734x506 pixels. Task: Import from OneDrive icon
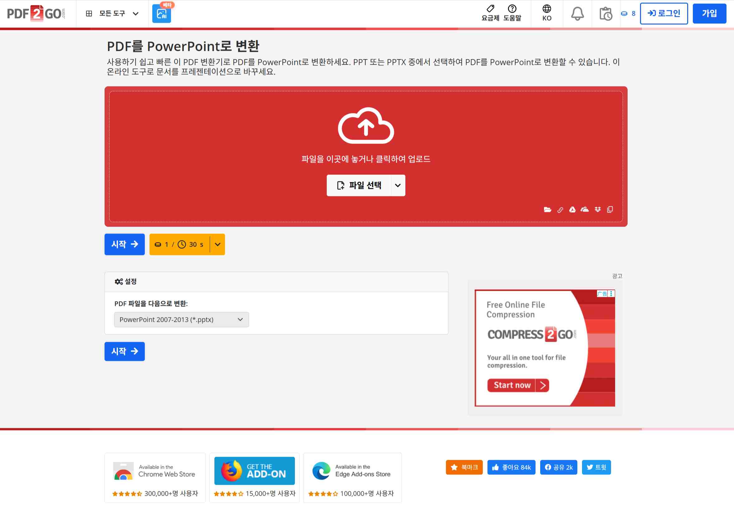(x=585, y=209)
